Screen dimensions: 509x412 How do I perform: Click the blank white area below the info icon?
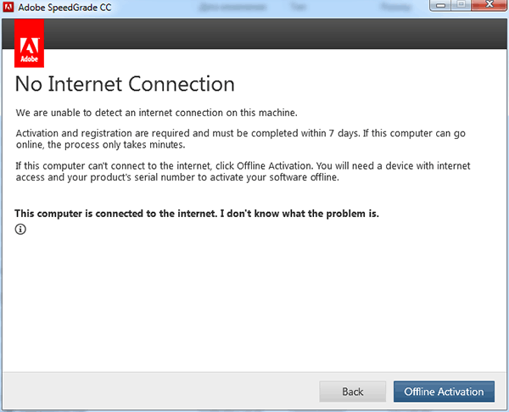[x=253, y=302]
